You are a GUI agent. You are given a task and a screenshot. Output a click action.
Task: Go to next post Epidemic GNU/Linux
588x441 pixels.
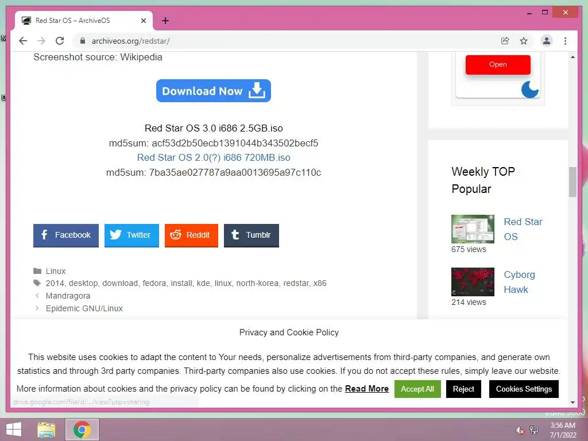(x=84, y=308)
